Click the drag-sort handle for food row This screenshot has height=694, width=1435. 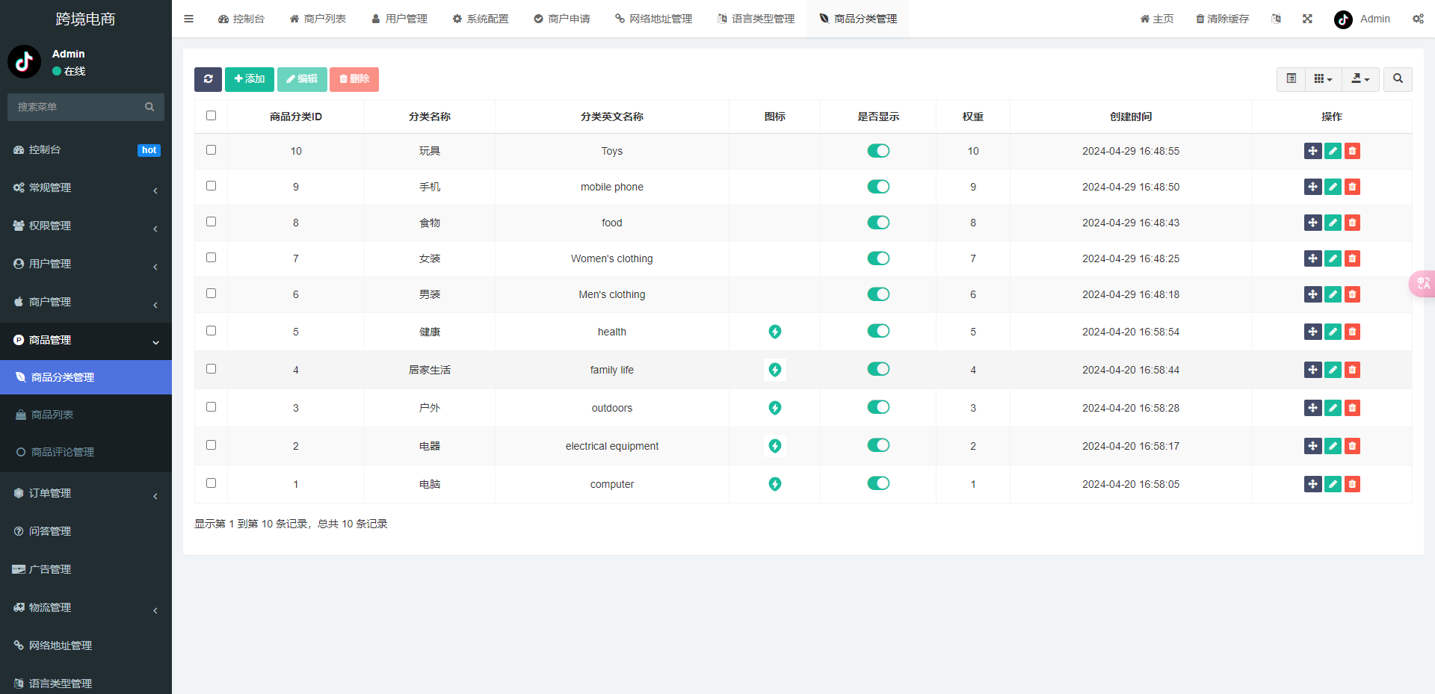tap(1312, 223)
